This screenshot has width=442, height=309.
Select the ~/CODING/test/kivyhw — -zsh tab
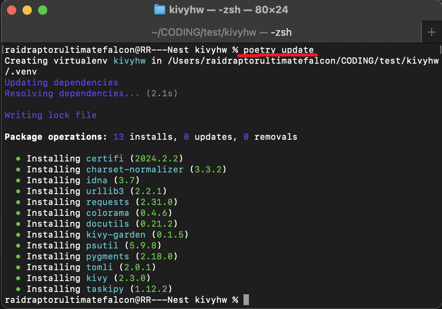tap(221, 32)
